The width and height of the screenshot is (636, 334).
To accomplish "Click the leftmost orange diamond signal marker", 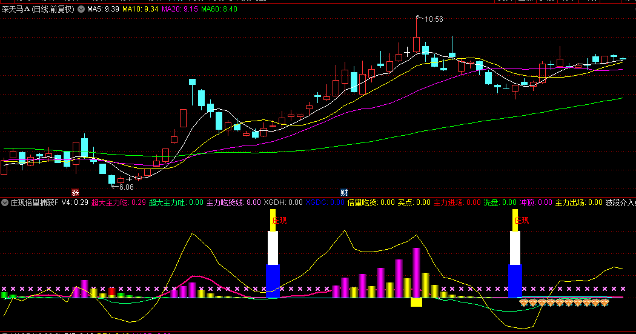I will pyautogui.click(x=524, y=302).
